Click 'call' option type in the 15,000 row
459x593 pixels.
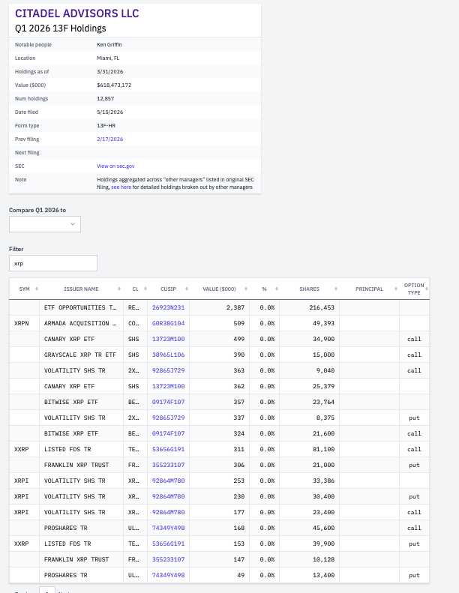[x=414, y=355]
